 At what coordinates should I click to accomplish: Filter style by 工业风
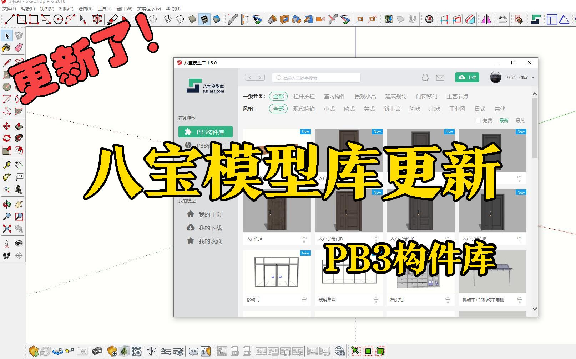pyautogui.click(x=457, y=109)
